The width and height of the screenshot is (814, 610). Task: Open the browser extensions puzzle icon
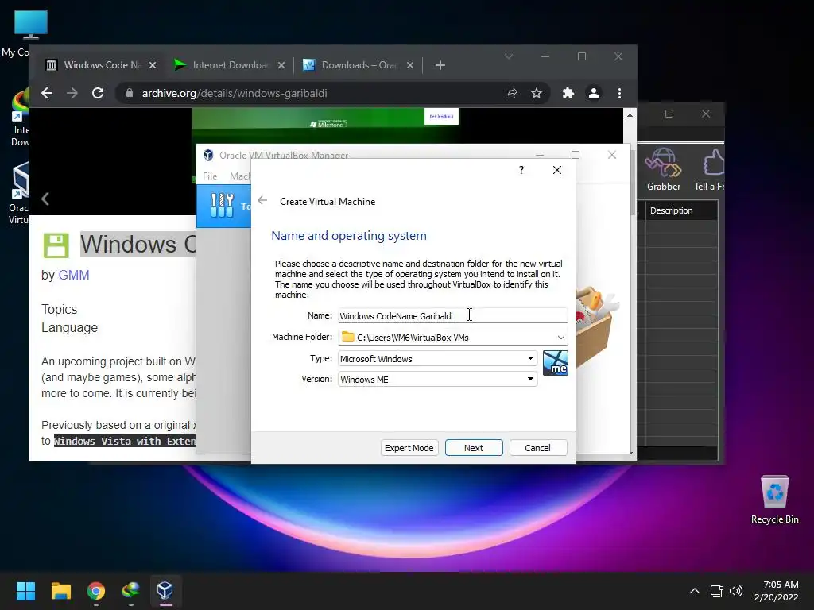(568, 94)
